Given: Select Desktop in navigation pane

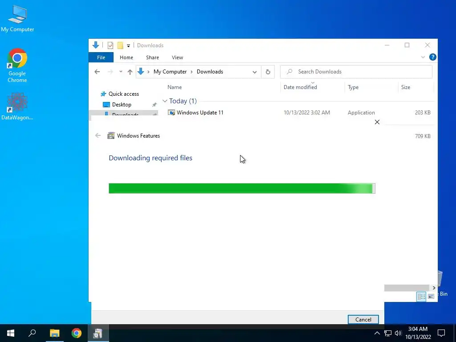Looking at the screenshot, I should click(x=122, y=104).
